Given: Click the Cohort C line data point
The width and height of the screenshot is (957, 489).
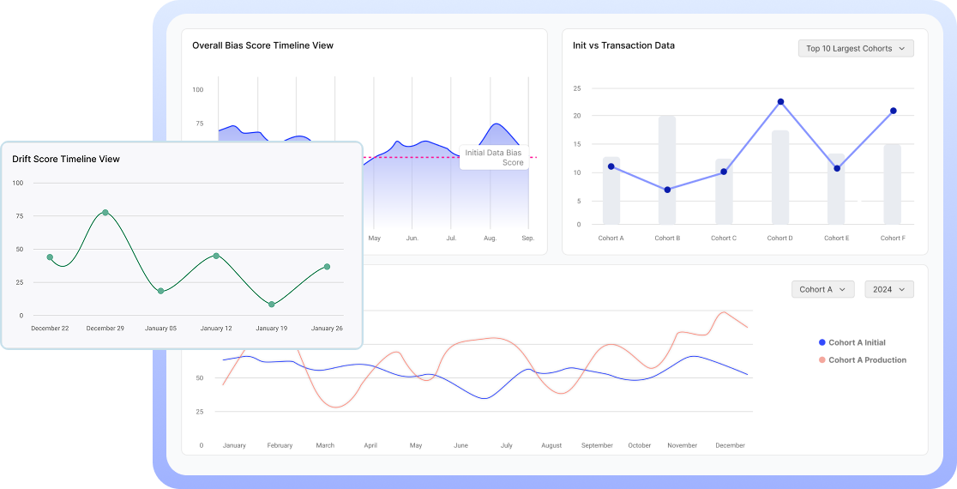Looking at the screenshot, I should pos(724,172).
